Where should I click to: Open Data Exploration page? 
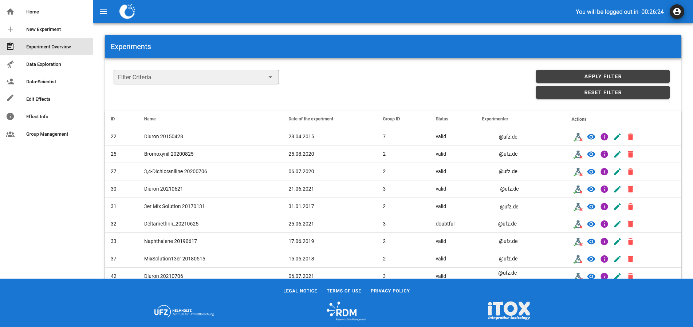[x=46, y=64]
